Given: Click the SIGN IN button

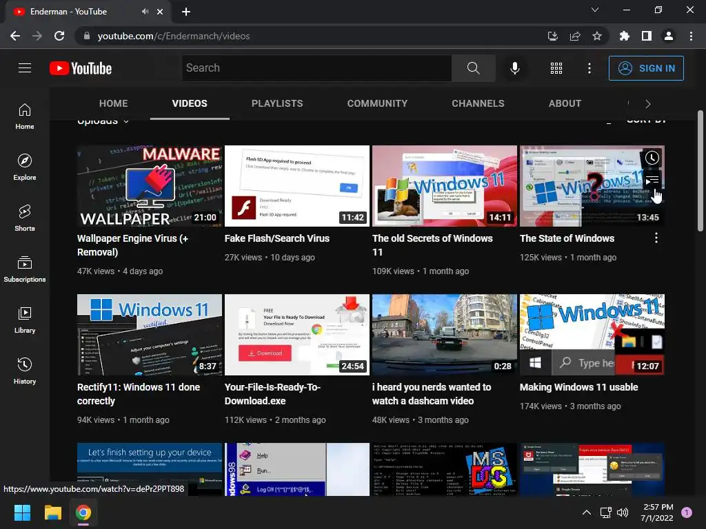Looking at the screenshot, I should click(x=646, y=68).
